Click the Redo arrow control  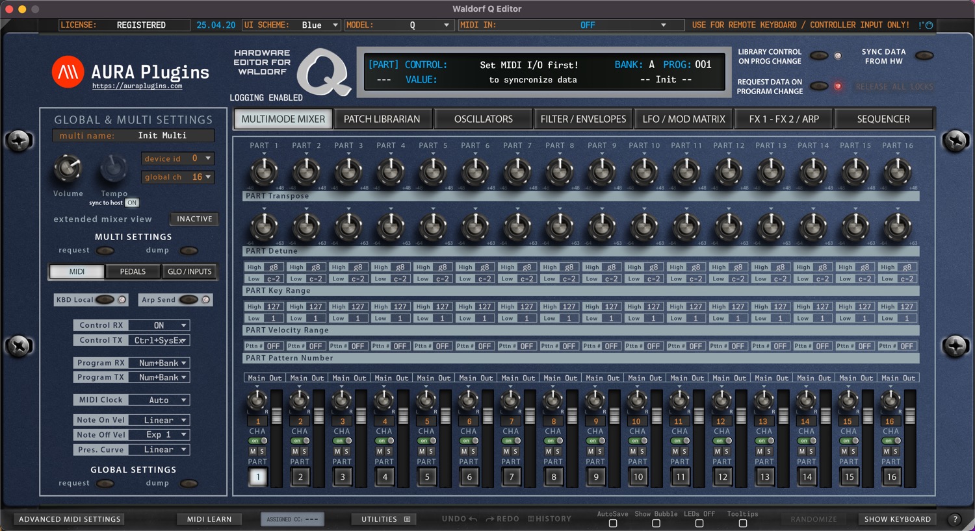[502, 519]
